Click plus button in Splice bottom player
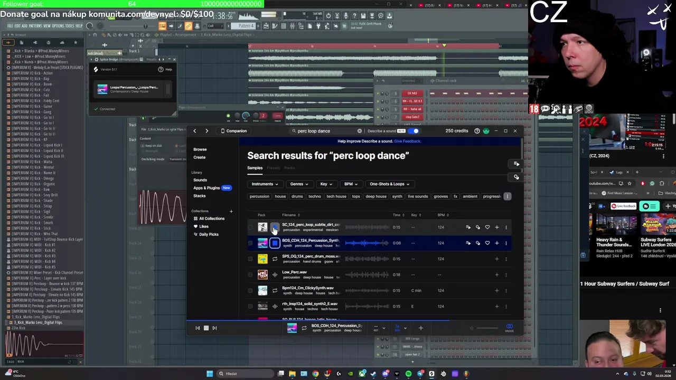The width and height of the screenshot is (676, 380). point(420,328)
